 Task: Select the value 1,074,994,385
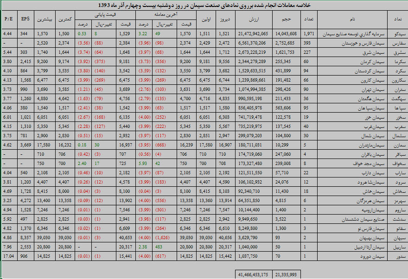click(x=252, y=89)
